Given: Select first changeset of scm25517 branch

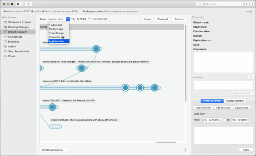Looking at the screenshot, I should pyautogui.click(x=125, y=88).
